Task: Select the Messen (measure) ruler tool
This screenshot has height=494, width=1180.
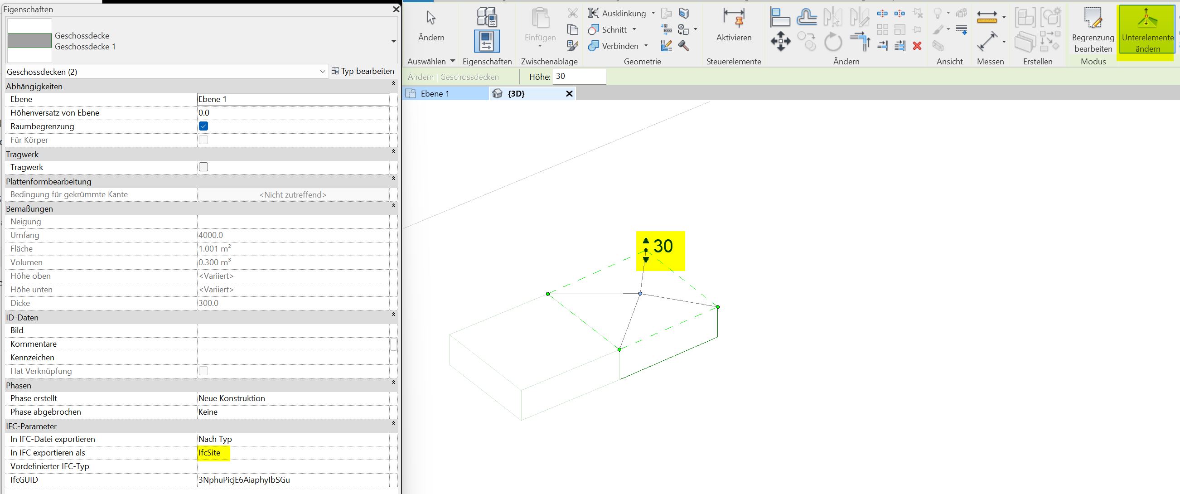Action: (987, 16)
